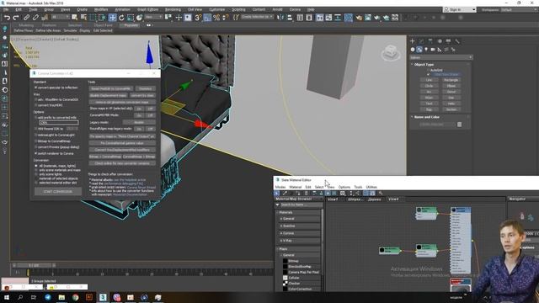
Task: Click the Line spline button
Action: (429, 80)
